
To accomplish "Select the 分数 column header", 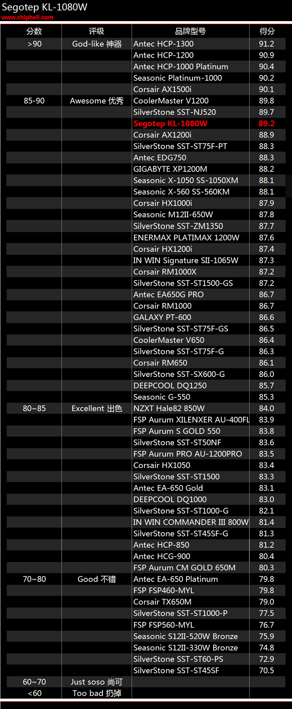I will click(x=34, y=31).
